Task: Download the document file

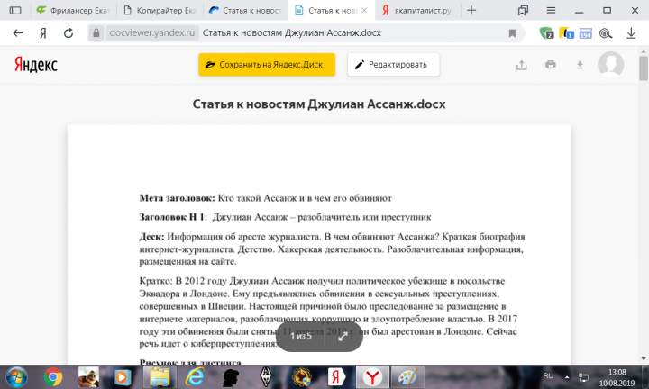Action: click(x=580, y=65)
